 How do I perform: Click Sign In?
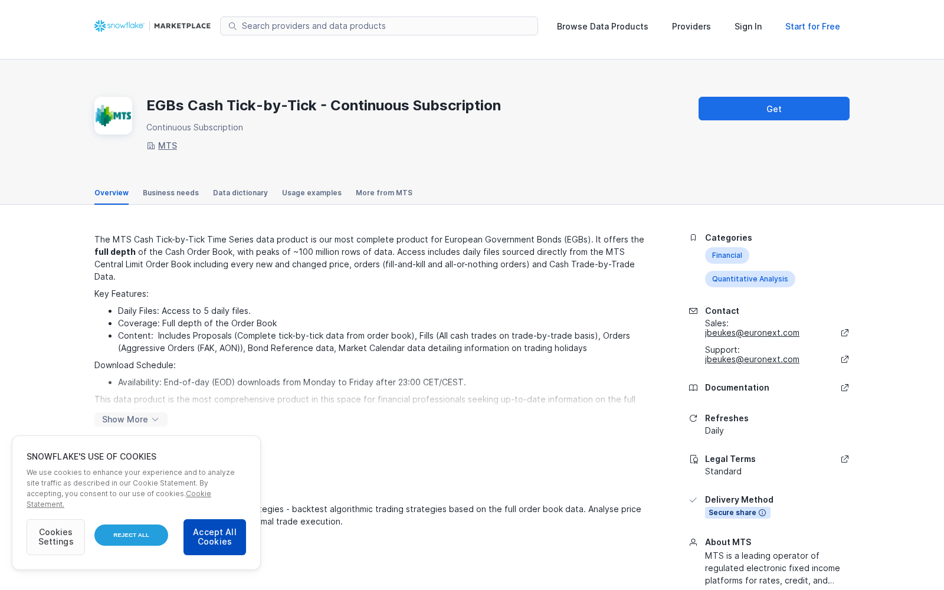tap(748, 27)
